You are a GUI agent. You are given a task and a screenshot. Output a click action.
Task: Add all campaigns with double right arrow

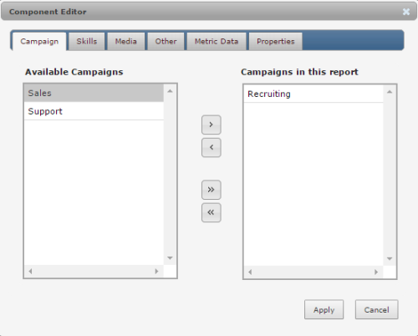[x=212, y=190]
